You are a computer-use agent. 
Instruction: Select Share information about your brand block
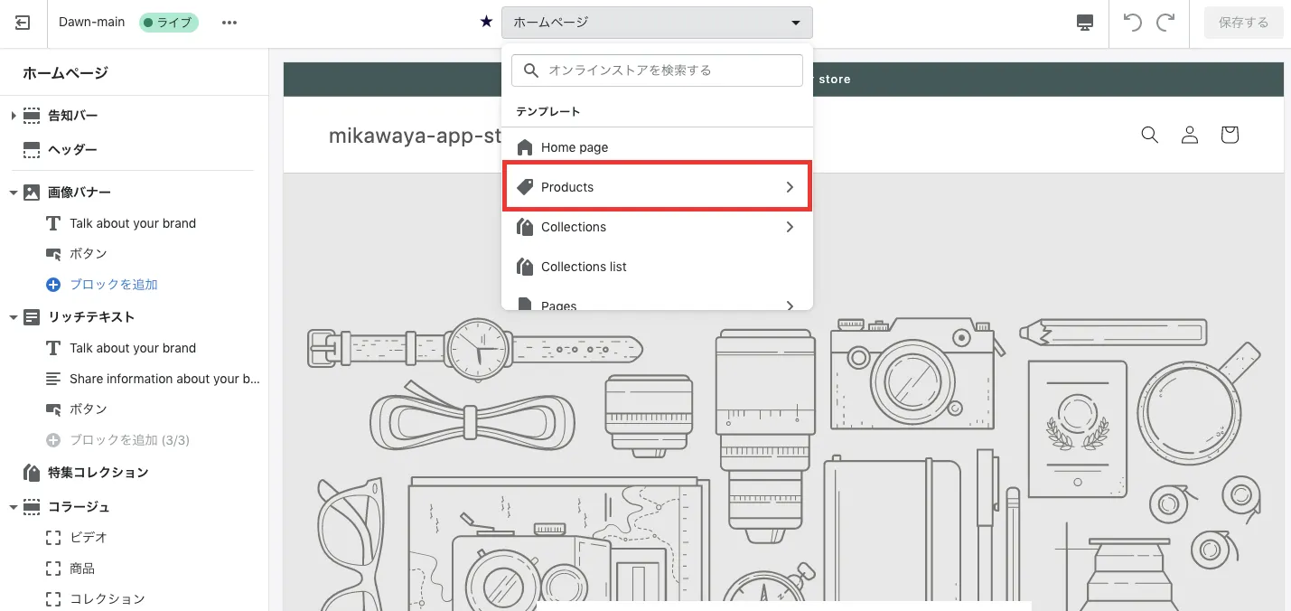coord(164,379)
